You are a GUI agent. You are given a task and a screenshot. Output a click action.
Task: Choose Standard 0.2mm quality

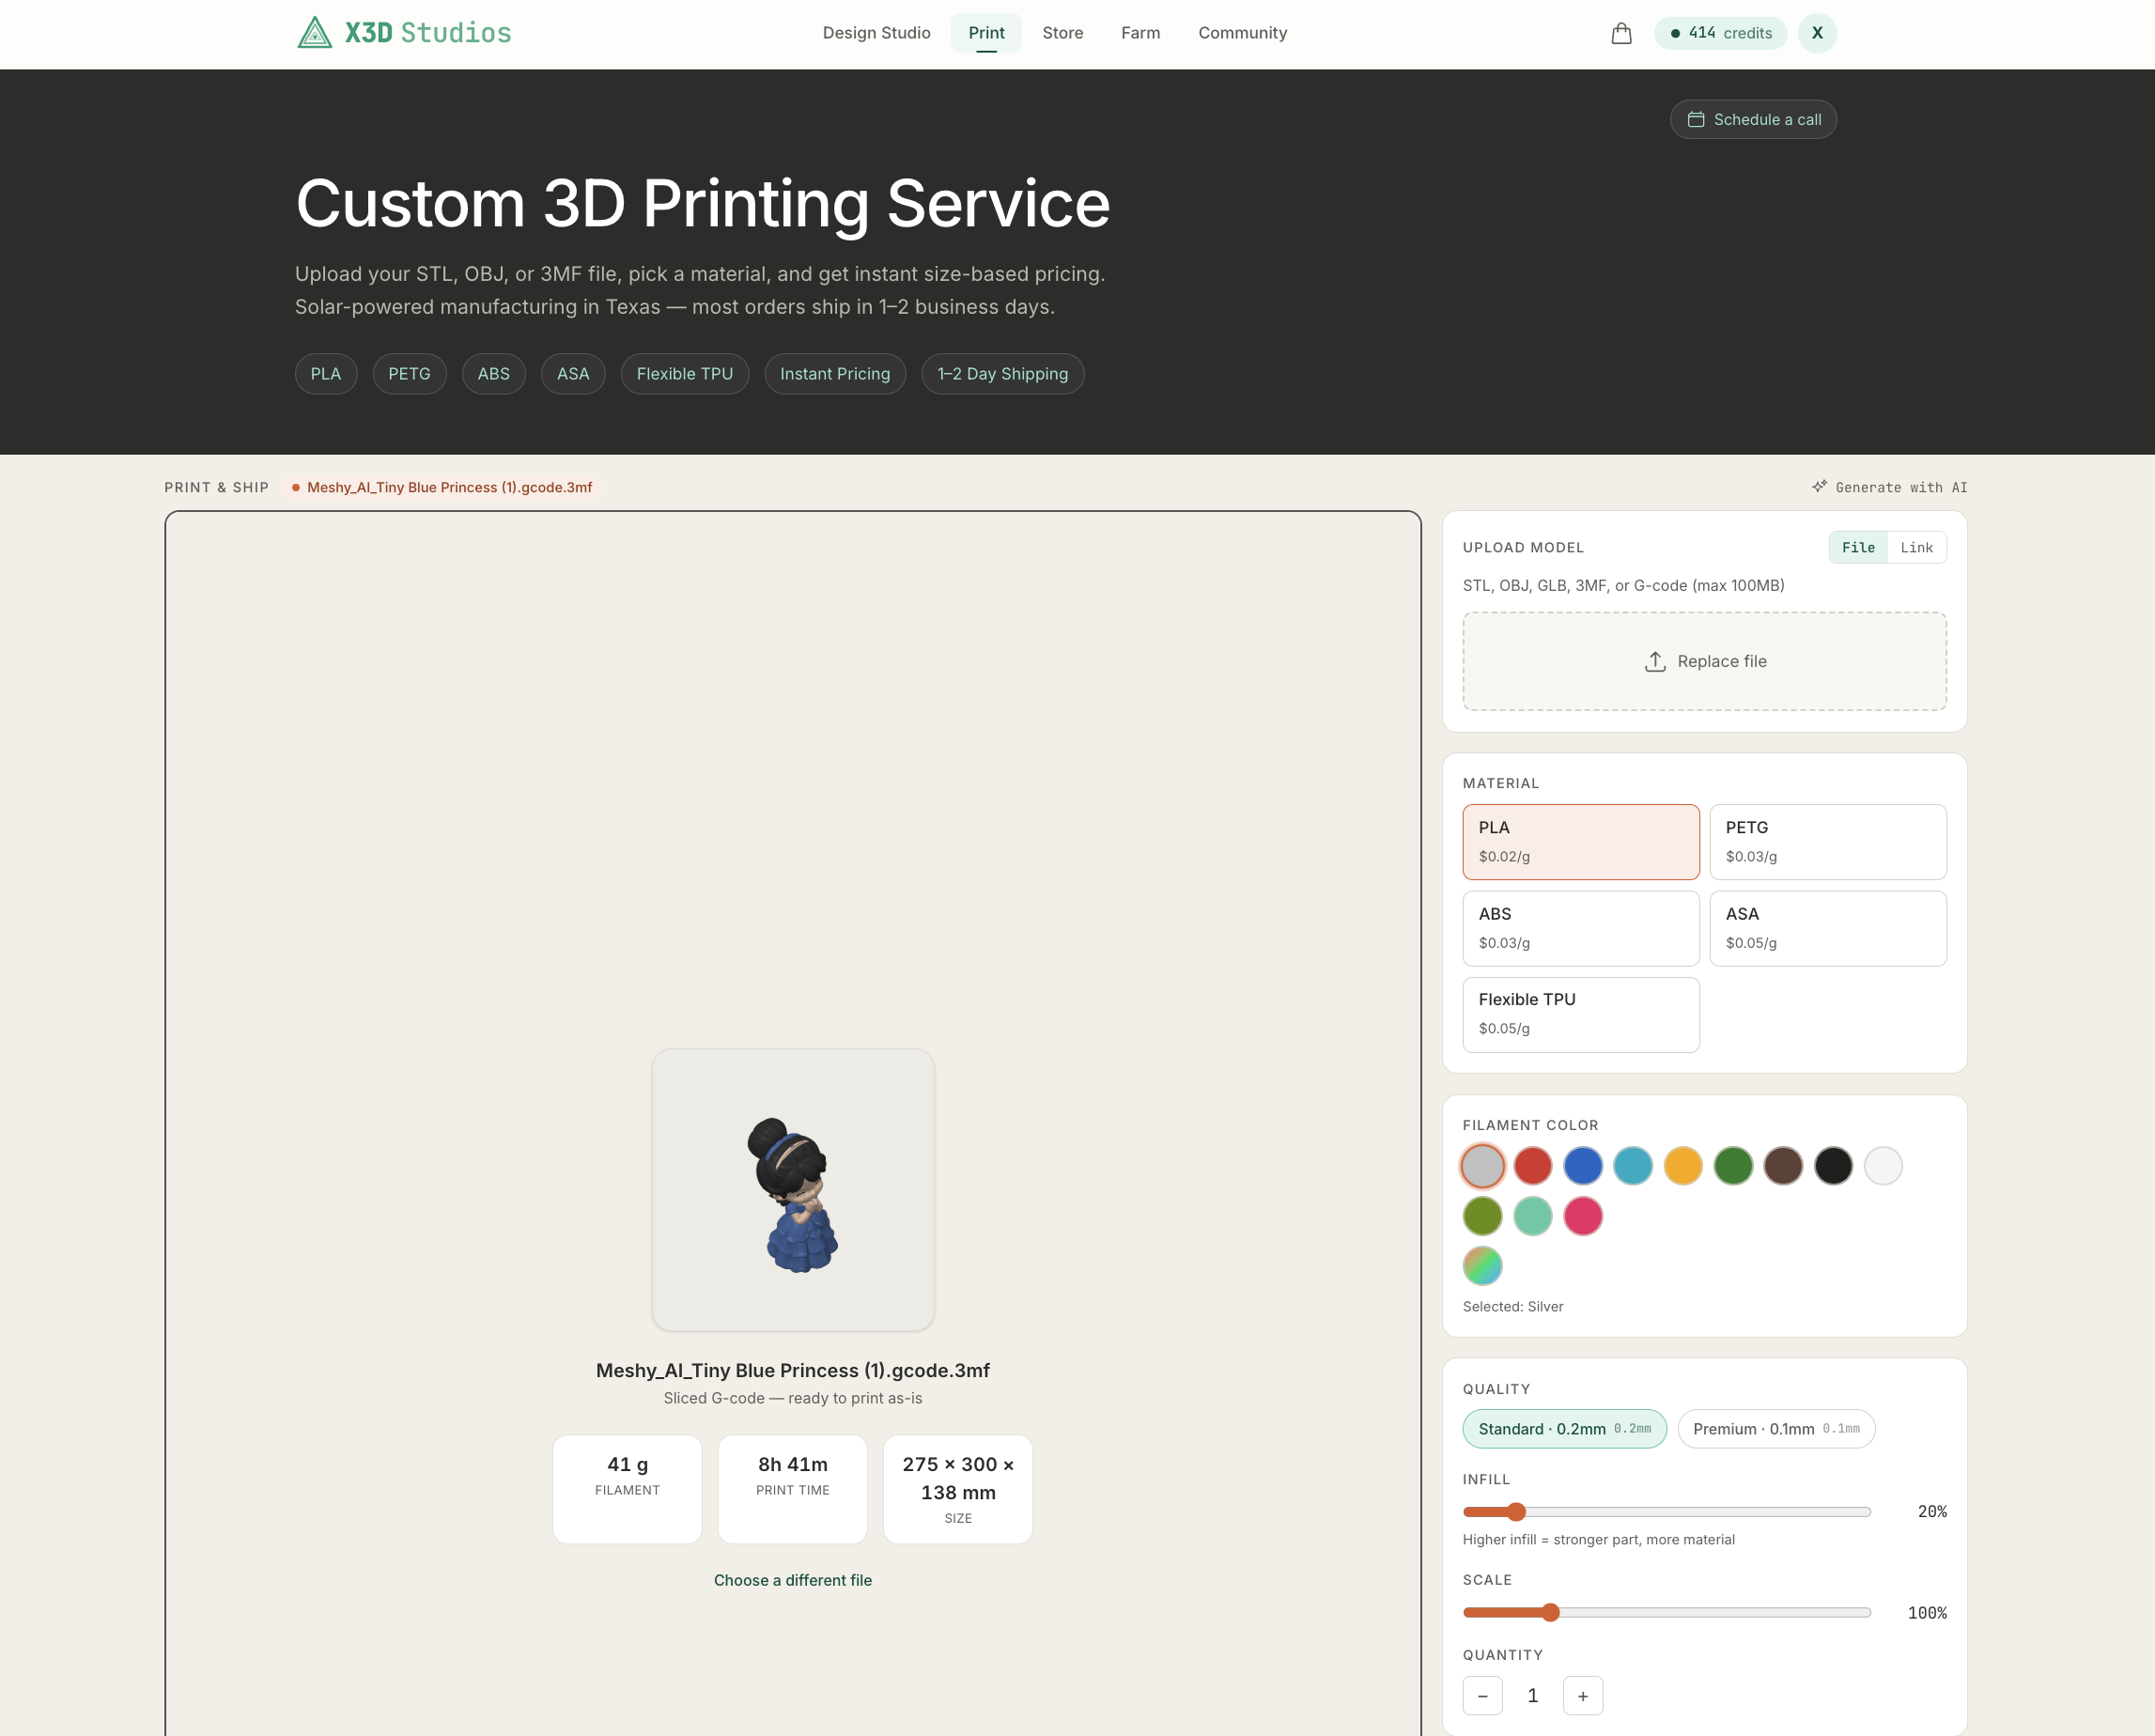[x=1564, y=1429]
